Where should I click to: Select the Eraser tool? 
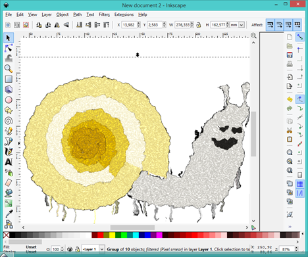coord(9,183)
